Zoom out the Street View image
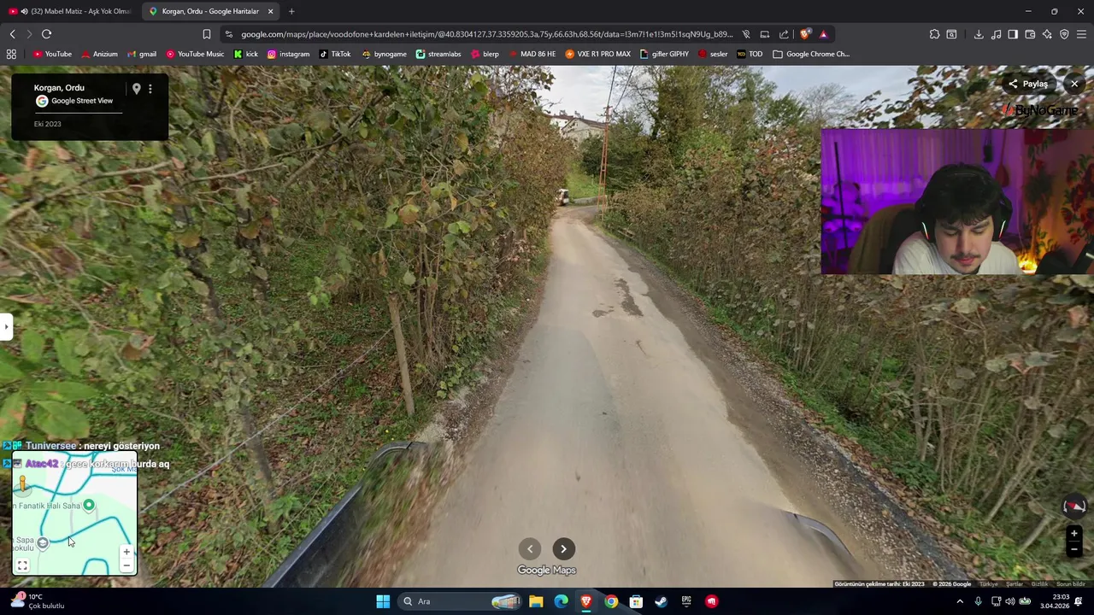Viewport: 1094px width, 615px height. [x=1074, y=549]
